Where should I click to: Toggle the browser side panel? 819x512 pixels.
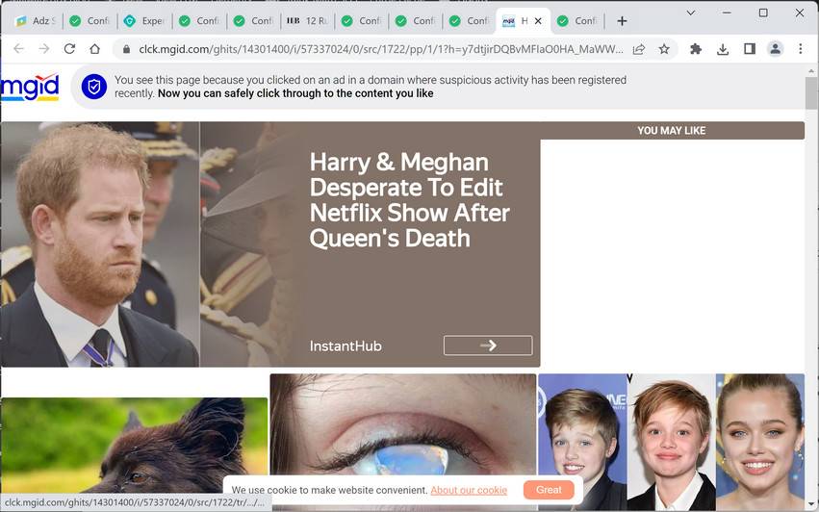tap(750, 49)
